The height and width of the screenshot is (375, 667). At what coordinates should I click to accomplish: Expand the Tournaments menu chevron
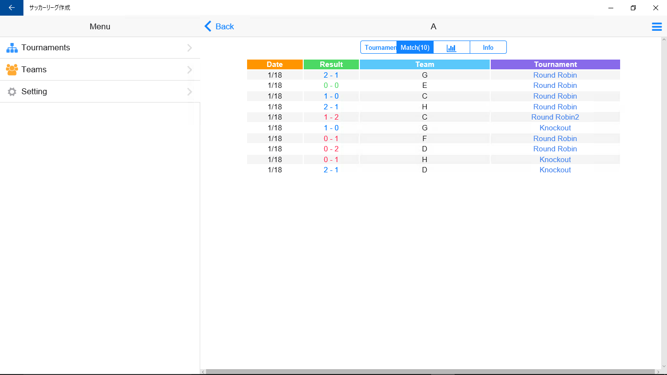coord(190,48)
